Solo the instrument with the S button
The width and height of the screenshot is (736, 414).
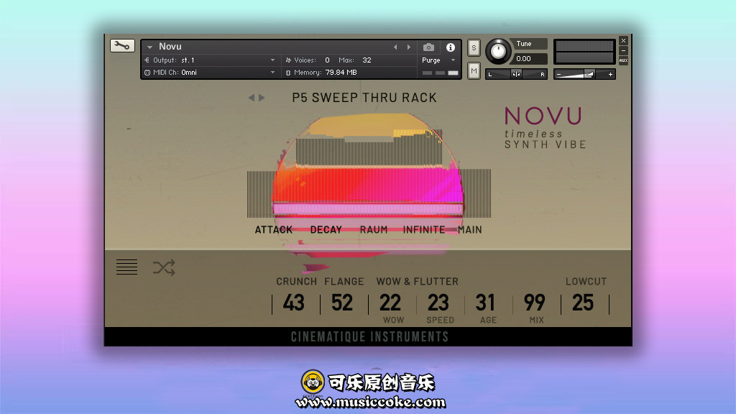[x=474, y=47]
